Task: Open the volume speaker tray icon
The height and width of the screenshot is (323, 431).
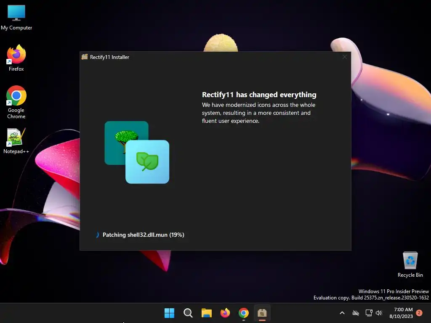Action: pyautogui.click(x=379, y=313)
